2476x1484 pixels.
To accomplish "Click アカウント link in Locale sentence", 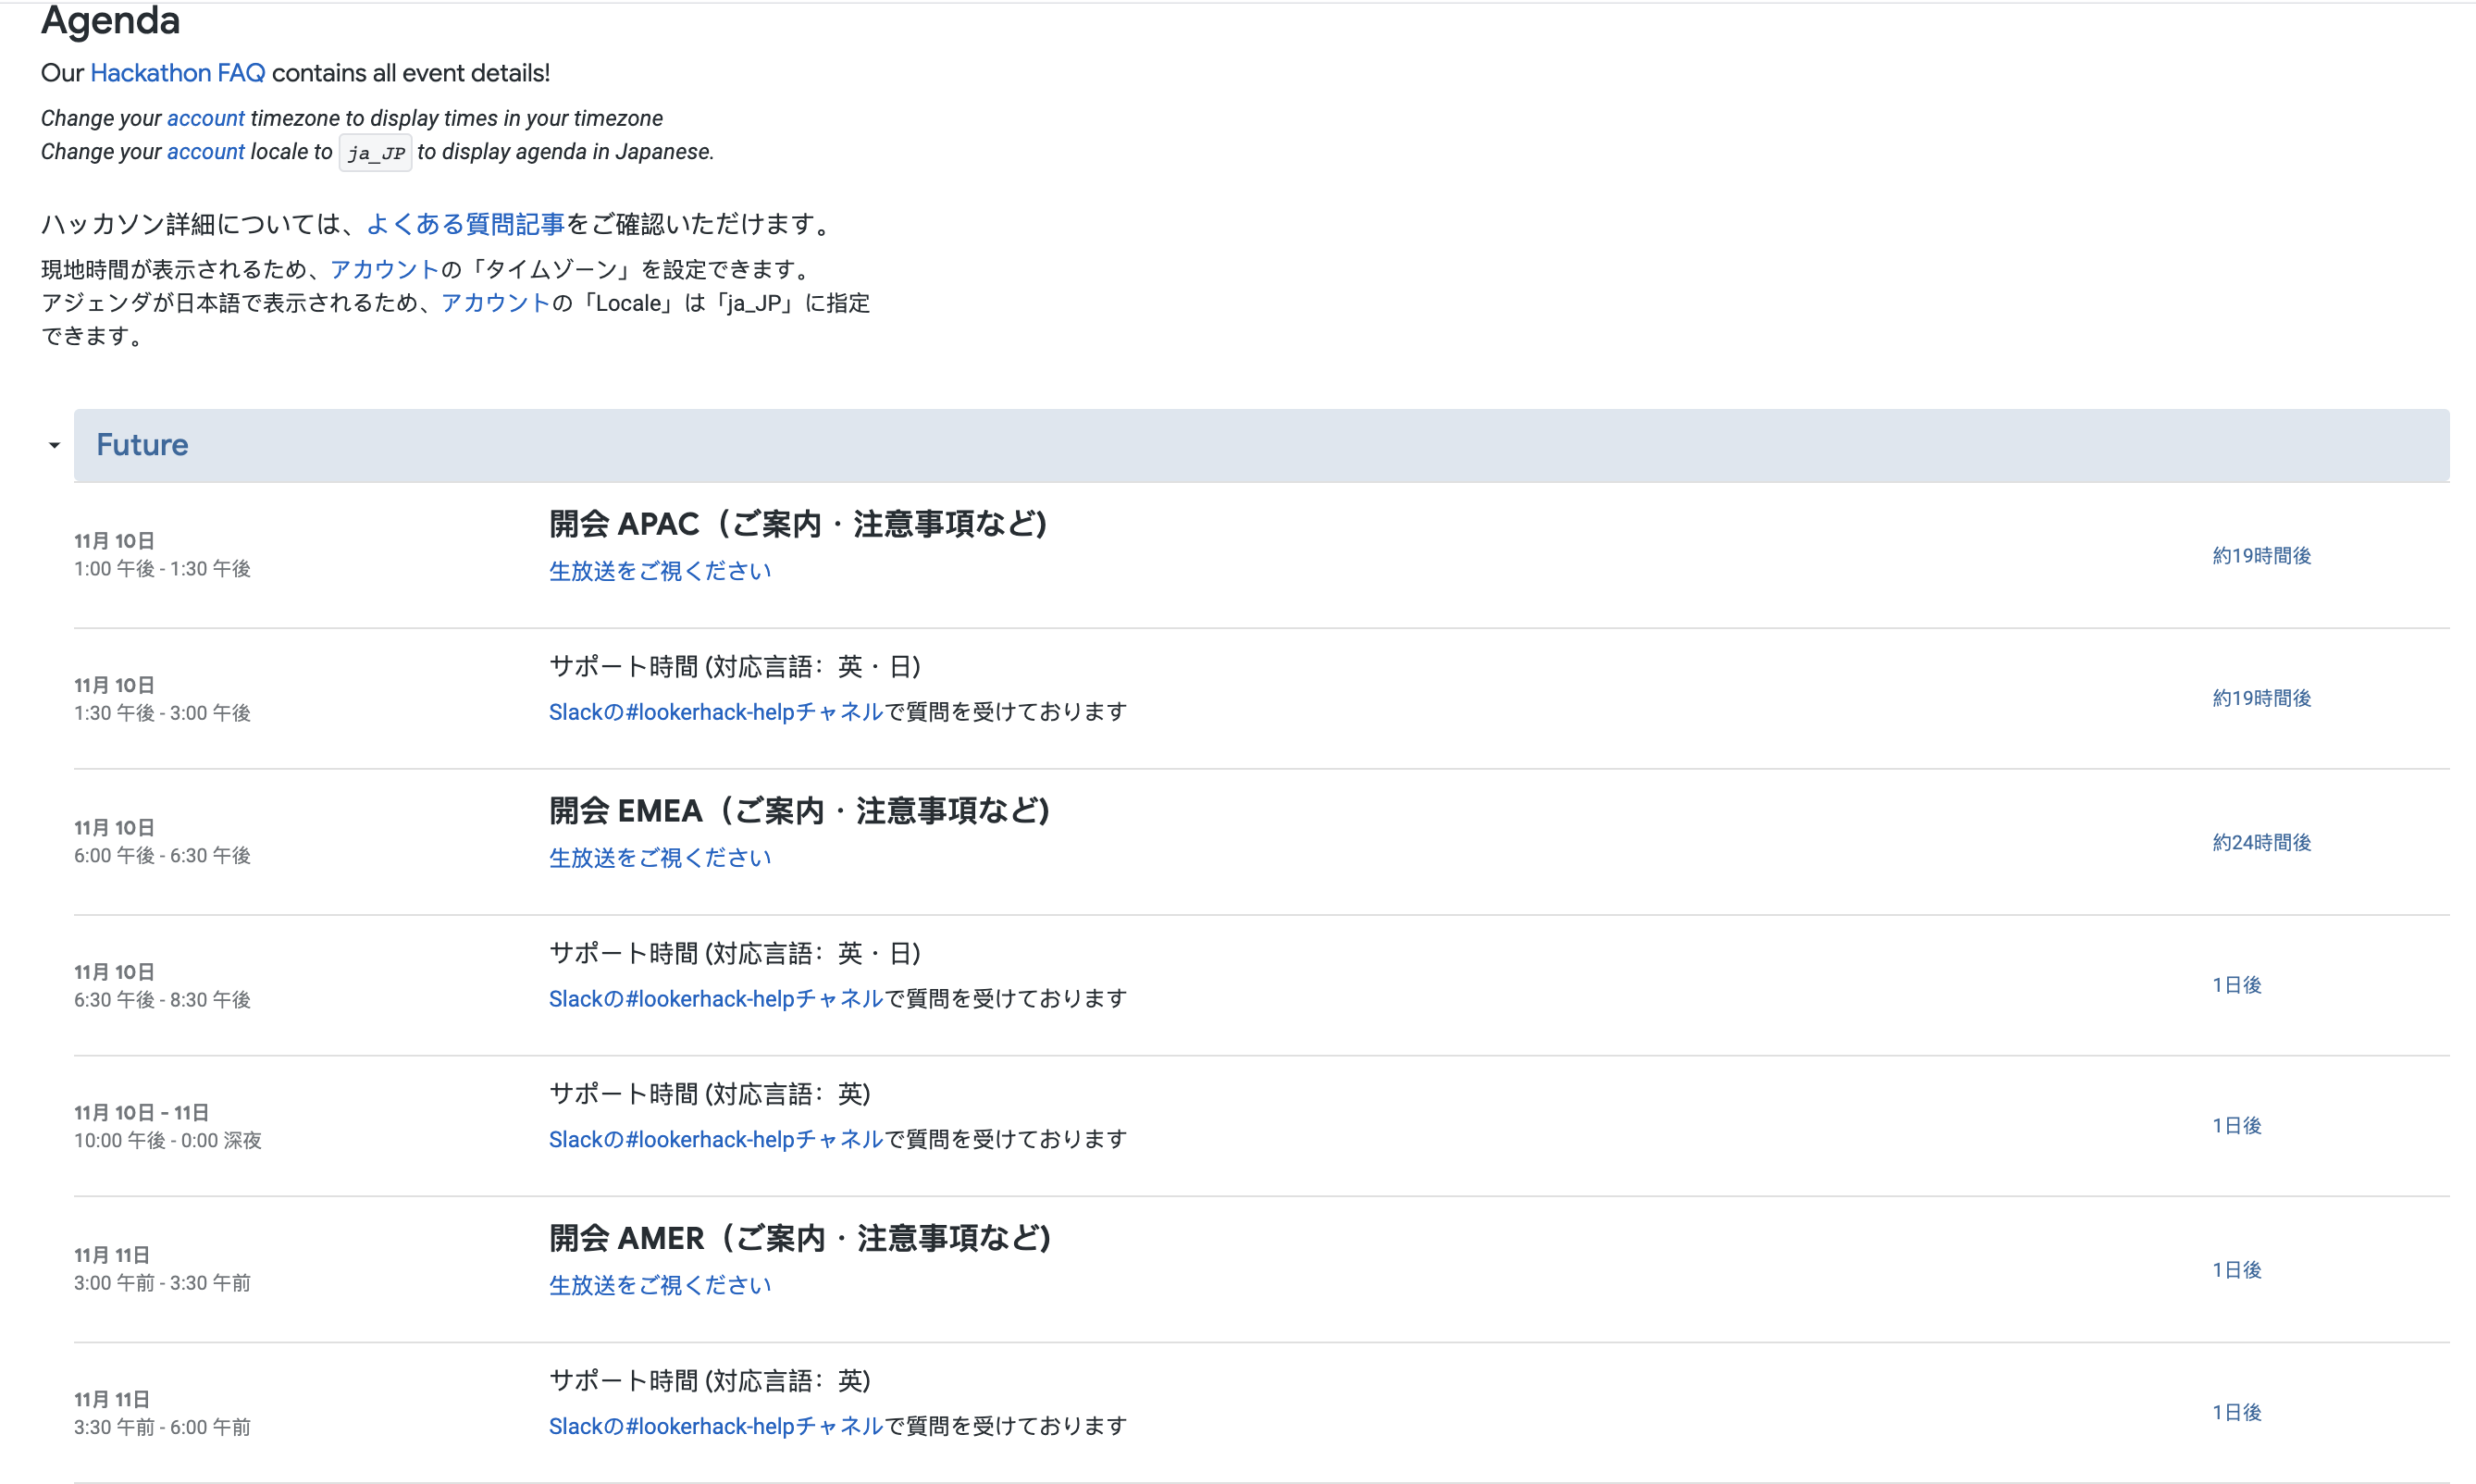I will [x=495, y=303].
